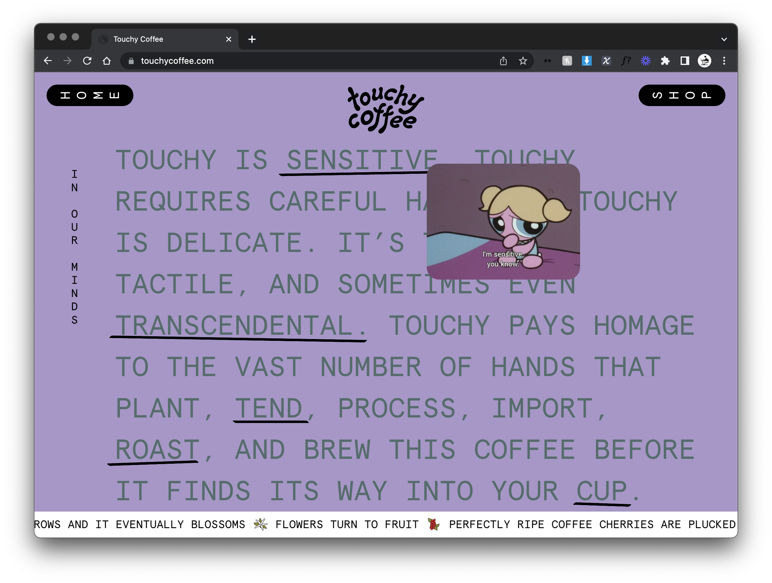This screenshot has width=772, height=583.
Task: Toggle the browser side panel
Action: (x=685, y=61)
